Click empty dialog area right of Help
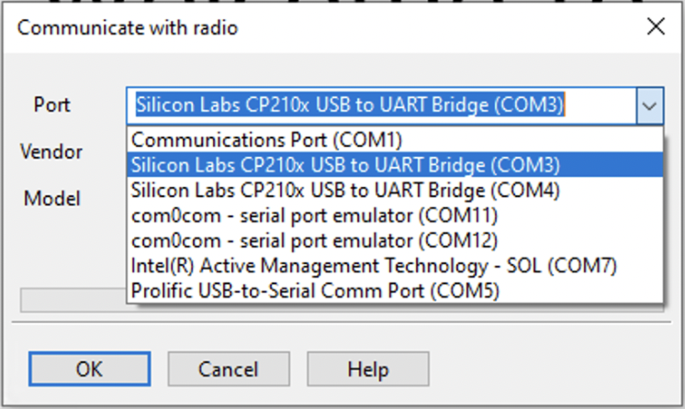Screen dimensions: 685x409 [550, 369]
